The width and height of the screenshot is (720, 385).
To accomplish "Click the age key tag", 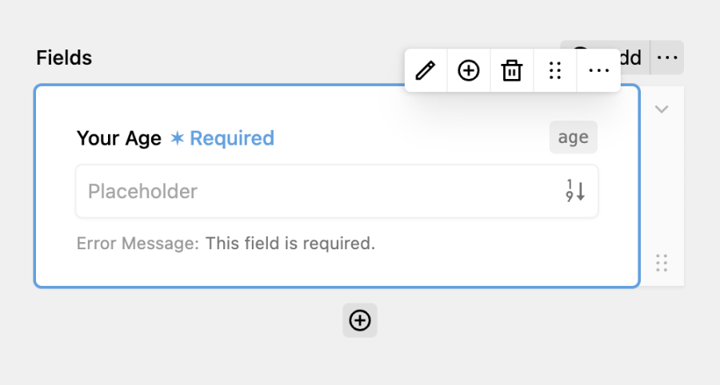I will click(573, 137).
